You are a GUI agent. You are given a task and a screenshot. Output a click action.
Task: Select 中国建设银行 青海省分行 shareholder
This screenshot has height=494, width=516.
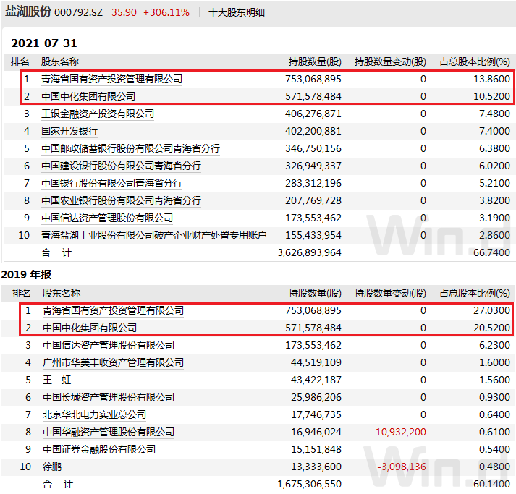click(121, 166)
